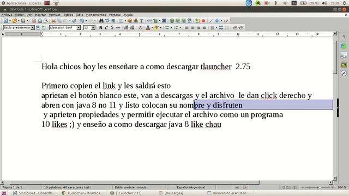Image resolution: width=349 pixels, height=196 pixels.
Task: Toggle Italic (C) formatting
Action: [106, 28]
